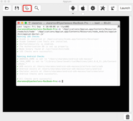Click the log area vertical scrollbar
Viewport: 133px width, 121px height.
pyautogui.click(x=130, y=64)
